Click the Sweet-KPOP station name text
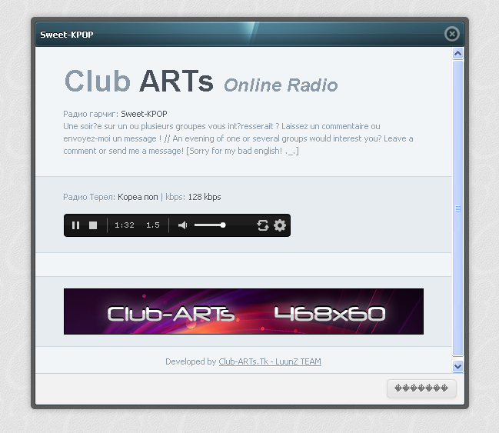The width and height of the screenshot is (499, 433). coord(144,114)
